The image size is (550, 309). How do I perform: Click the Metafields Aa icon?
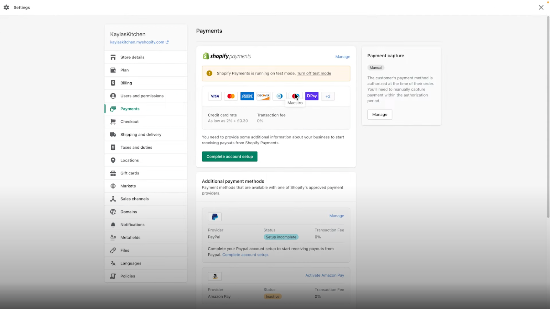pyautogui.click(x=113, y=238)
